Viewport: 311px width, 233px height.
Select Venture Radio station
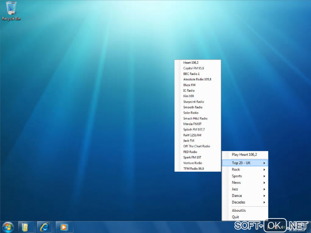198,163
